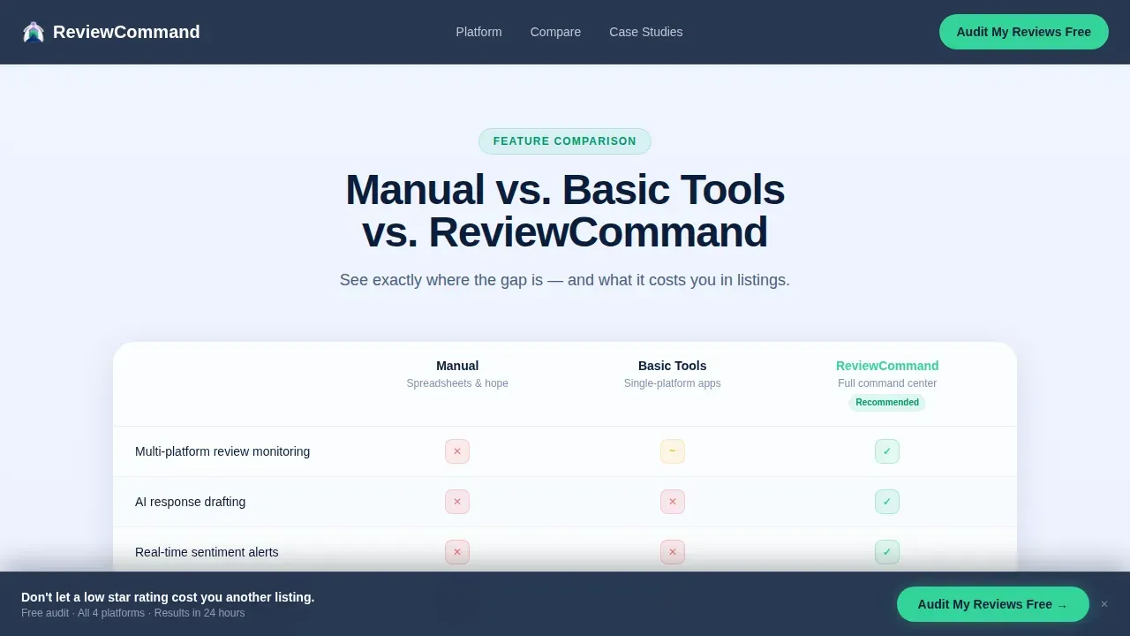Screen dimensions: 1130x636
Task: Click banner Audit My Reviews Free button
Action: coord(993,604)
